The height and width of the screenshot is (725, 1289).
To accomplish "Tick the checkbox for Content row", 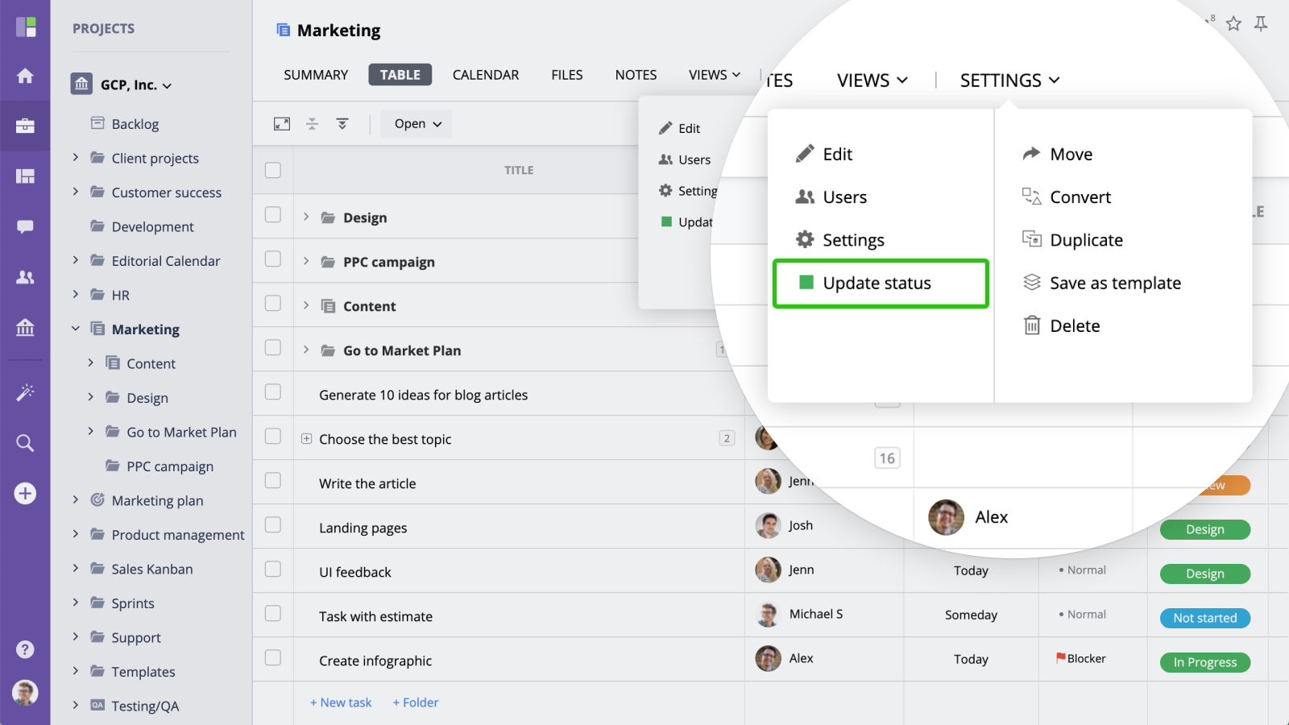I will pyautogui.click(x=273, y=304).
